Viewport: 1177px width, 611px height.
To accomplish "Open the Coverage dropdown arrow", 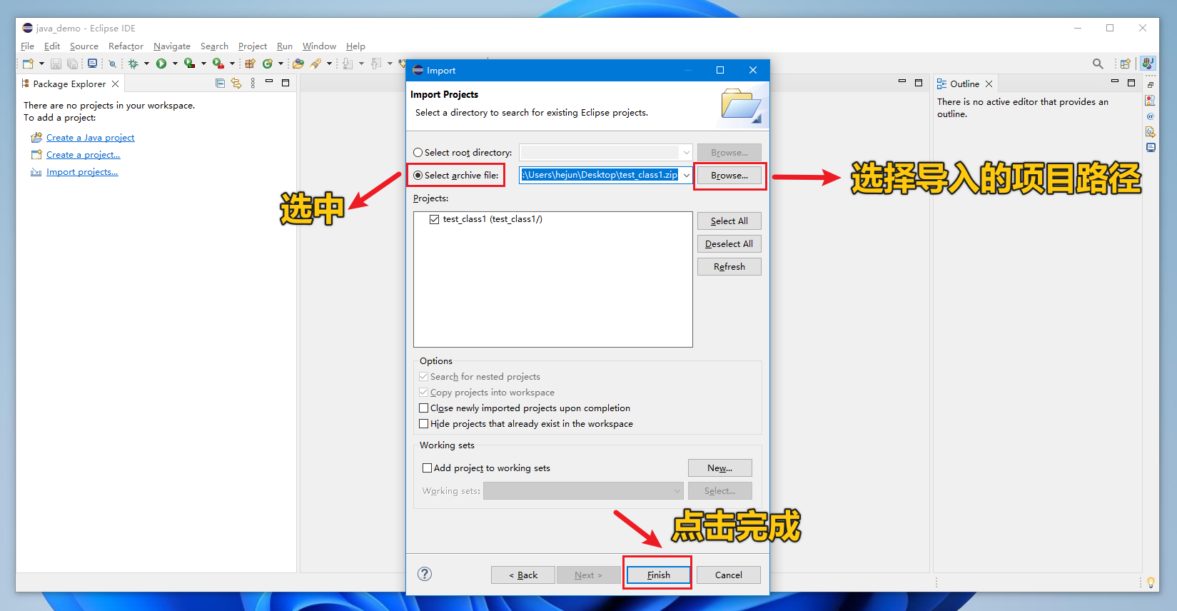I will point(203,64).
